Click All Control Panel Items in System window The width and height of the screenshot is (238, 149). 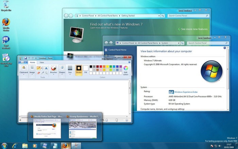(148, 43)
